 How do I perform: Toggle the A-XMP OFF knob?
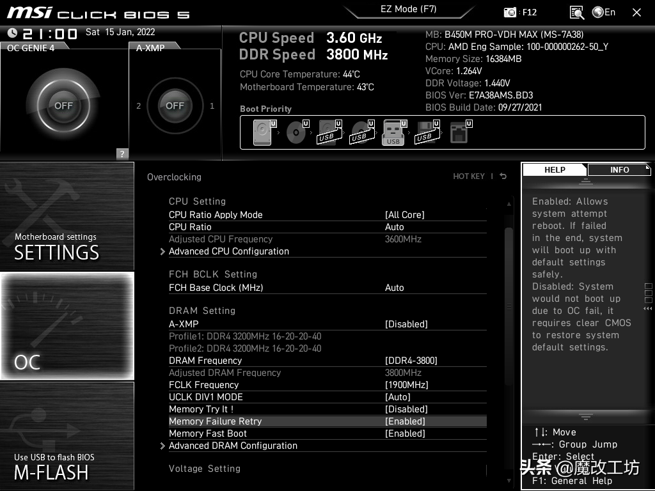tap(175, 105)
